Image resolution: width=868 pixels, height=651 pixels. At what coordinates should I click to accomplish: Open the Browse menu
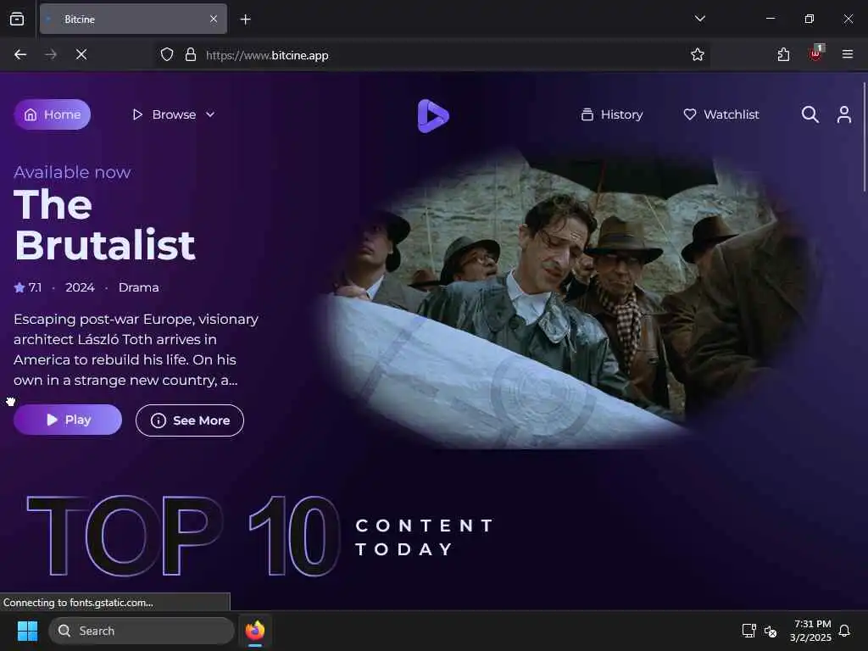(x=173, y=114)
